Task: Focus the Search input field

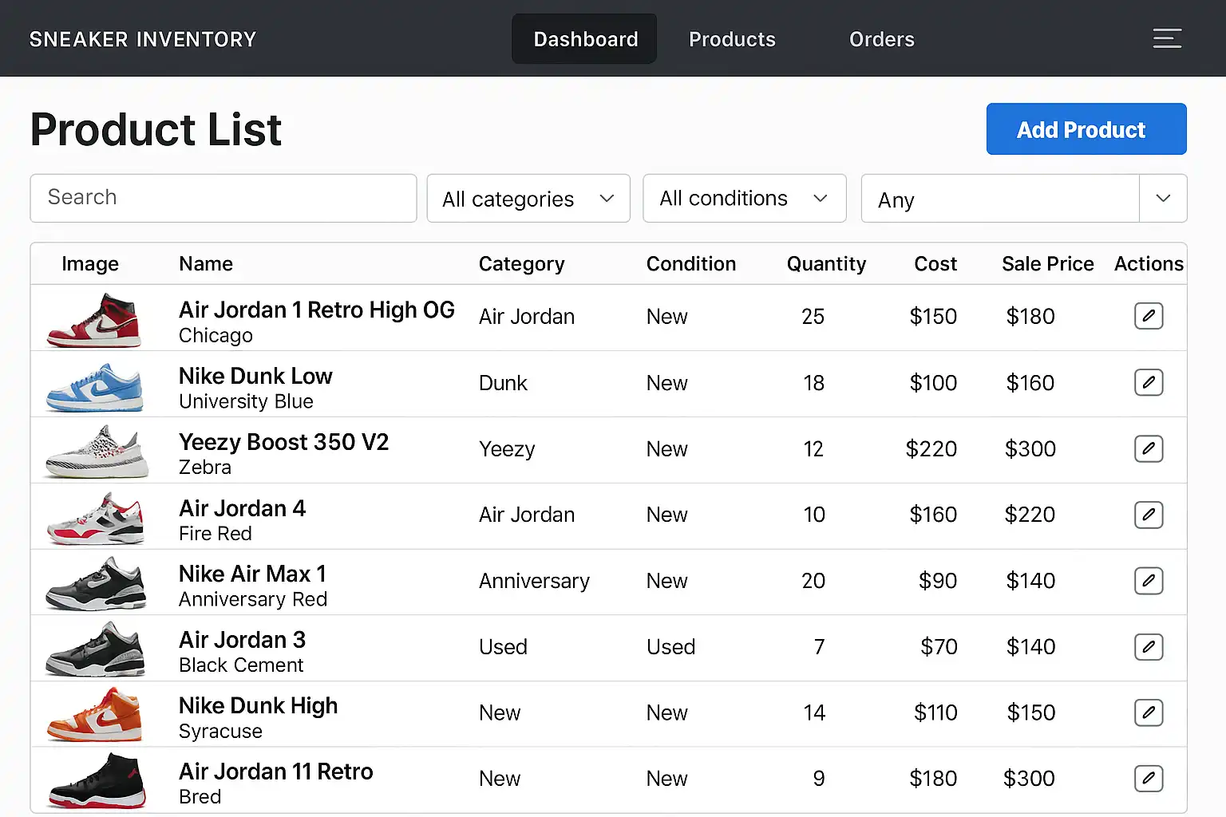Action: click(223, 198)
